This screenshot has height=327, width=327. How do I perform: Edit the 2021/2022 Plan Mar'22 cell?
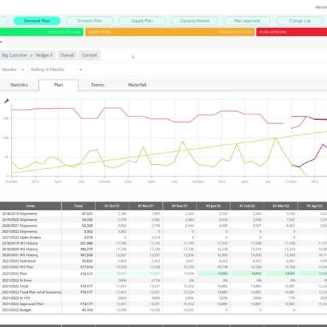point(281,274)
